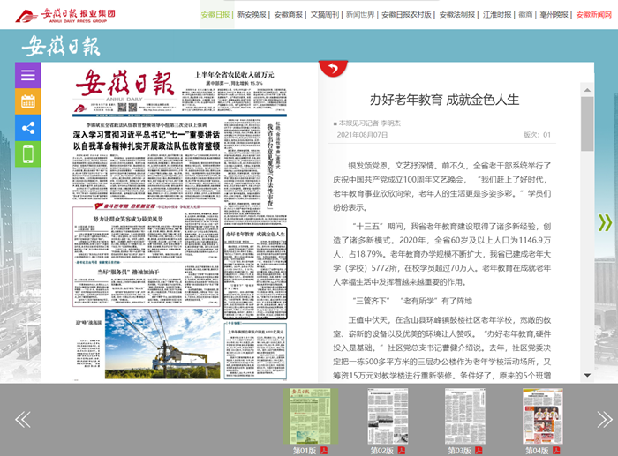The height and width of the screenshot is (456, 618).
Task: Click 第04版 label under thumbnail
Action: [537, 450]
